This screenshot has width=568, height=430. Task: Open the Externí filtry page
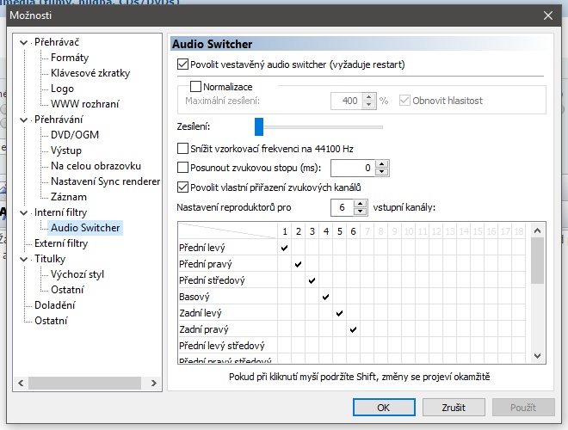point(60,243)
